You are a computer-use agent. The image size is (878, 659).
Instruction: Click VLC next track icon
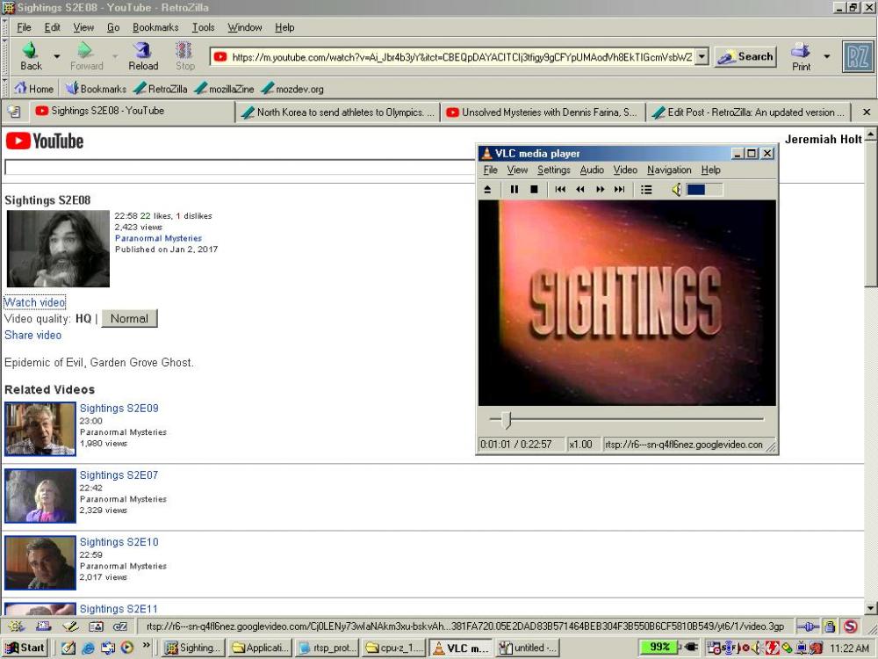619,190
